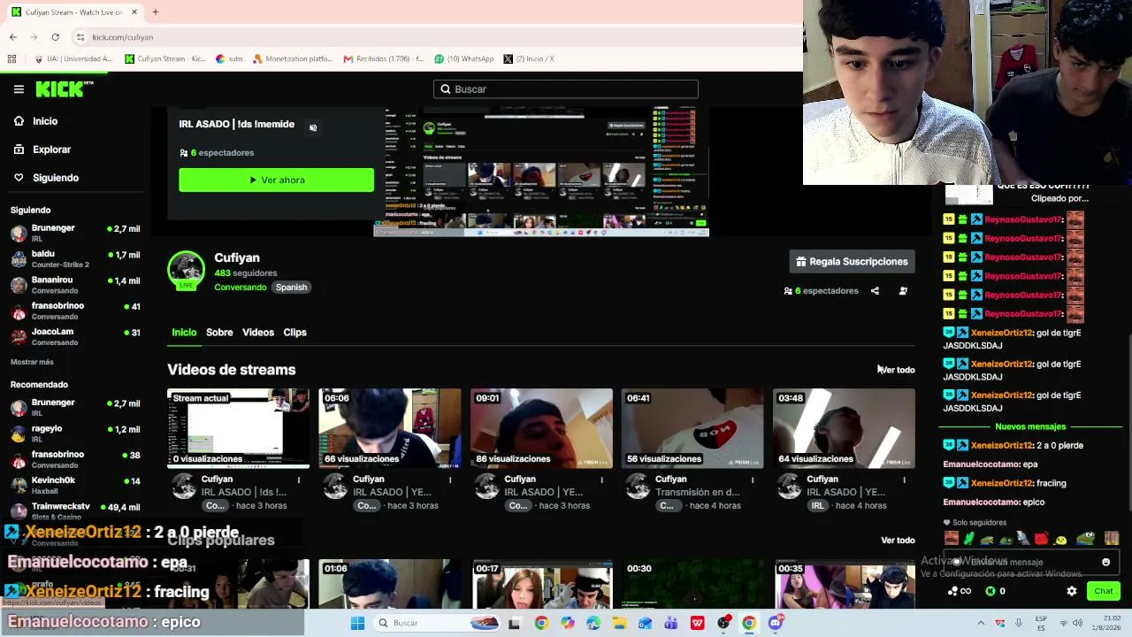
Task: Open chat settings gear
Action: coord(1072,591)
